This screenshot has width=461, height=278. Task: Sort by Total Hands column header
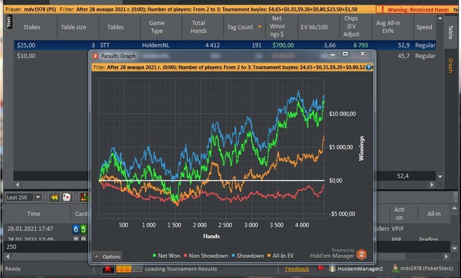tap(199, 27)
